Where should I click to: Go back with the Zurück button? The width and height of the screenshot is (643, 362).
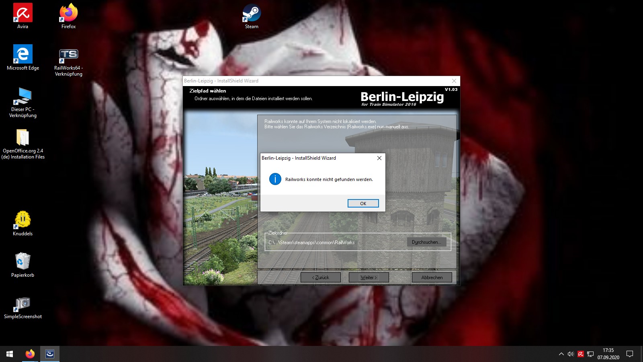tap(321, 278)
